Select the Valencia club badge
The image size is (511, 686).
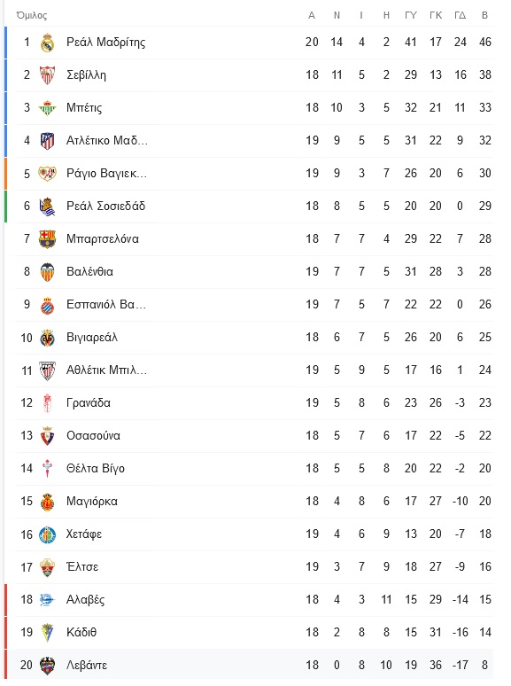tap(47, 272)
